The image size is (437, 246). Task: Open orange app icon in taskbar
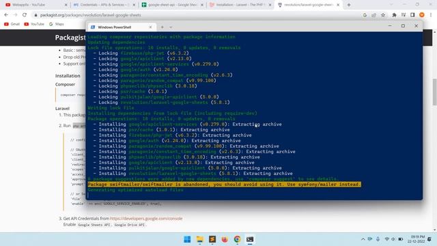click(x=225, y=239)
